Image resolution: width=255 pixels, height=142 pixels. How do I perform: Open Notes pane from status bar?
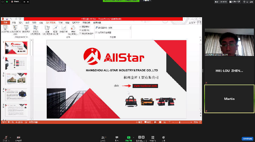[139, 122]
